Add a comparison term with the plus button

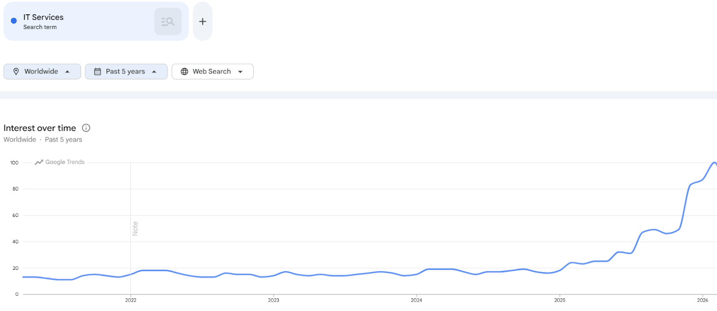(203, 22)
